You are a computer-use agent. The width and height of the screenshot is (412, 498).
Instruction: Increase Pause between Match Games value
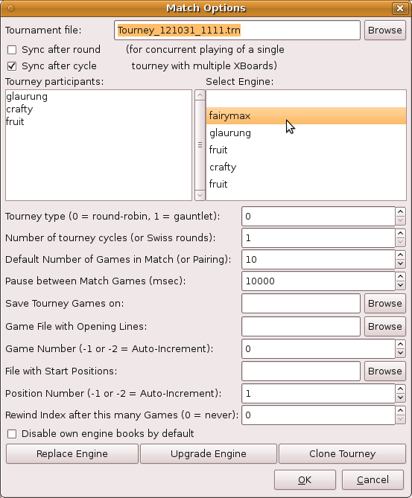400,276
